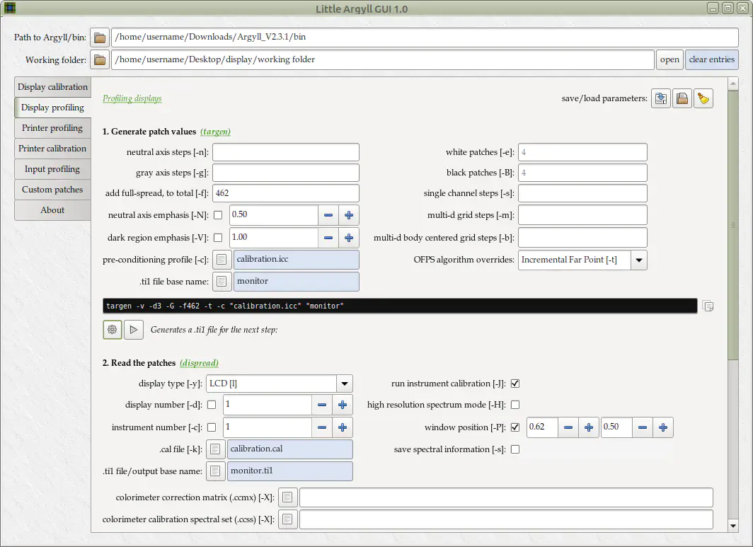753x547 pixels.
Task: Decrease instrument number value
Action: [322, 427]
